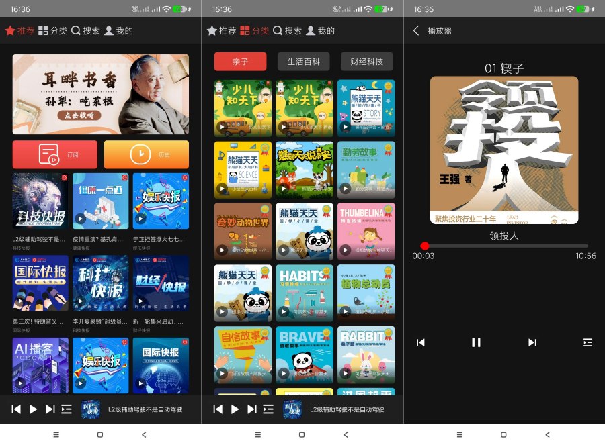Tap 推荐 star tab in the middle screen
The width and height of the screenshot is (605, 447).
(x=221, y=30)
